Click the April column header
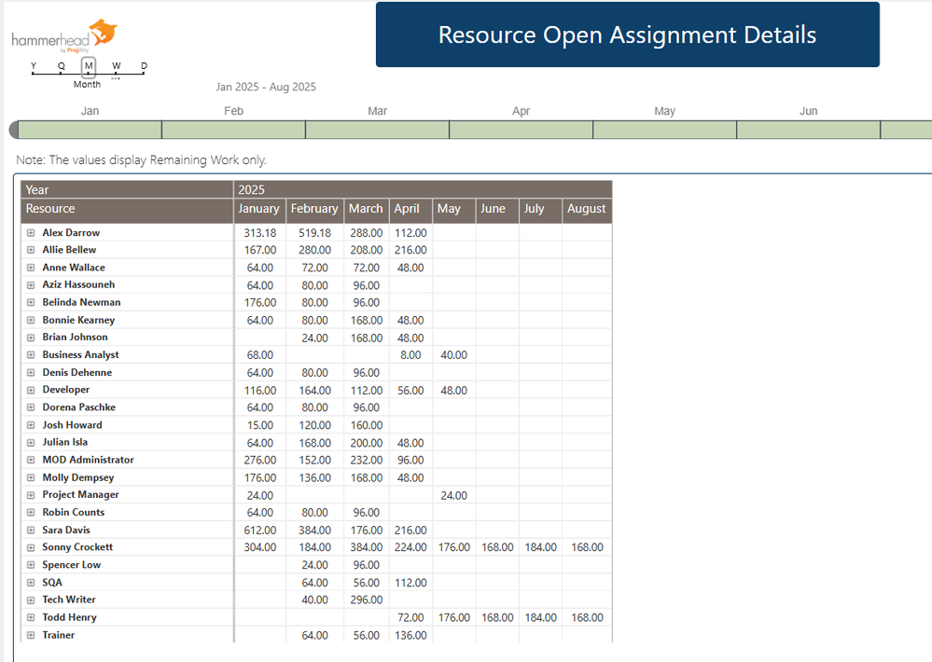Image resolution: width=932 pixels, height=662 pixels. click(410, 211)
